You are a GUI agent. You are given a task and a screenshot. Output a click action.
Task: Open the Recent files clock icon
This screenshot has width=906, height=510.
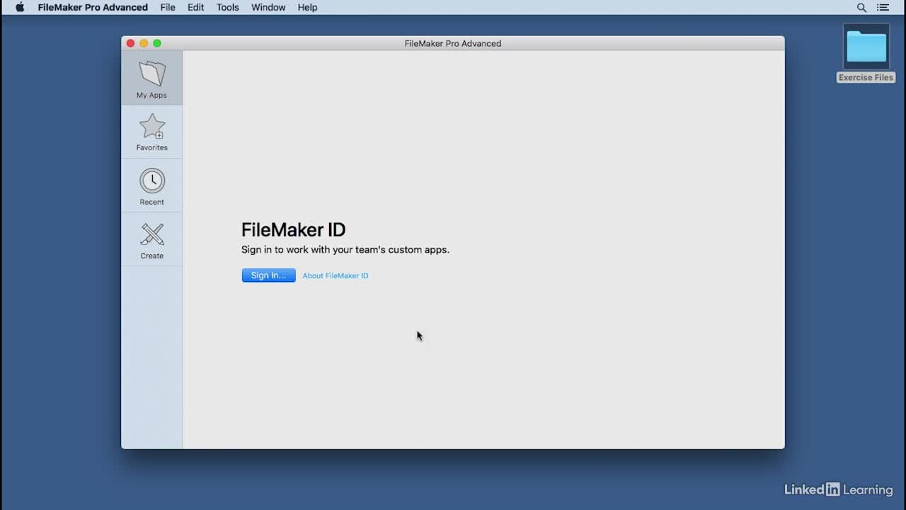(151, 186)
